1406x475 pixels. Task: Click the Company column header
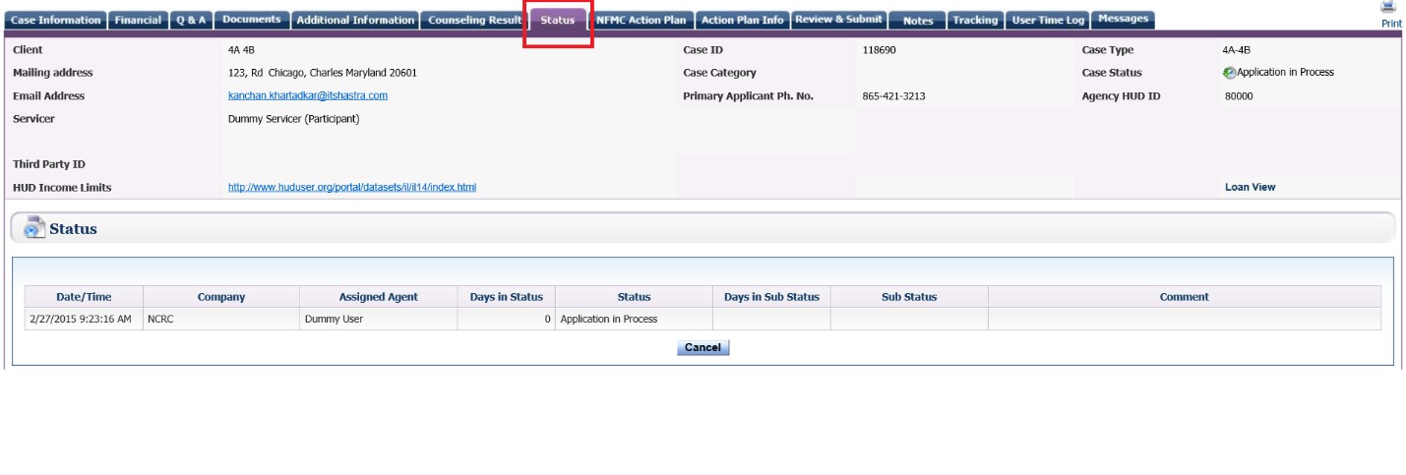pos(221,297)
